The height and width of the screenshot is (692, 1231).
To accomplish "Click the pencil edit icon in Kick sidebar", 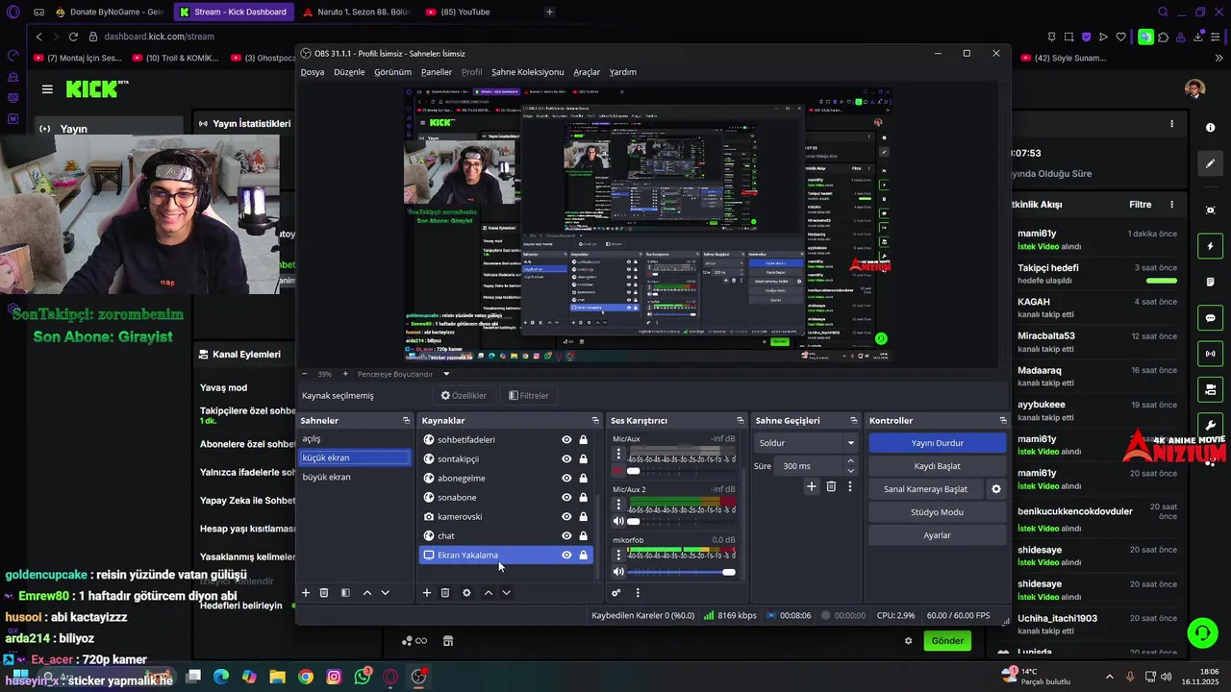I will coord(1210,163).
